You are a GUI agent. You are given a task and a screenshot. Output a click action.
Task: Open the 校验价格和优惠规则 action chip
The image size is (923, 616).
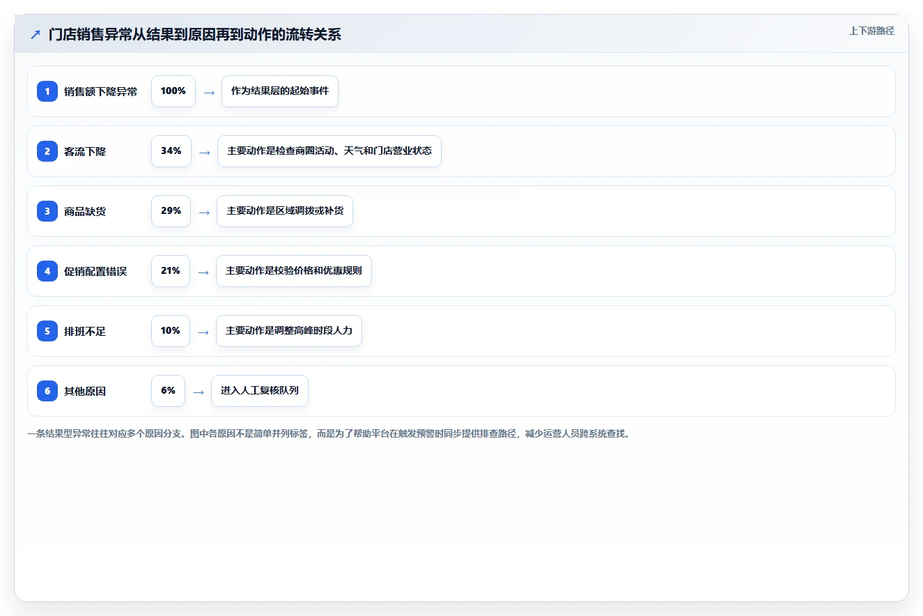[x=294, y=271]
